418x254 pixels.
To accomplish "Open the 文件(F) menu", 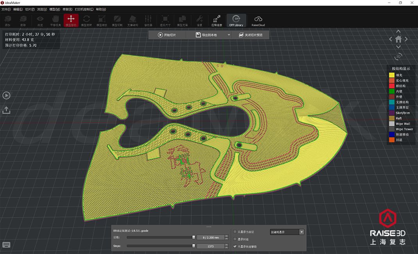I will click(x=6, y=9).
